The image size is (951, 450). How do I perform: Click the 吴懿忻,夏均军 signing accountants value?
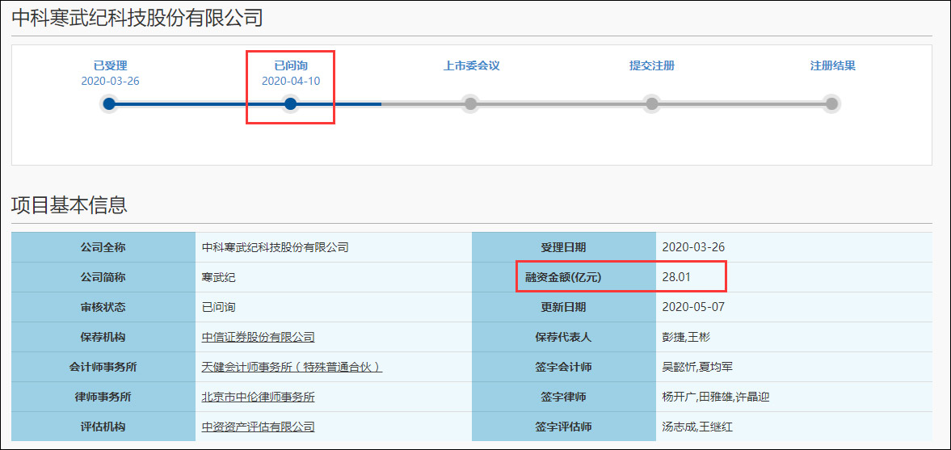coord(698,367)
